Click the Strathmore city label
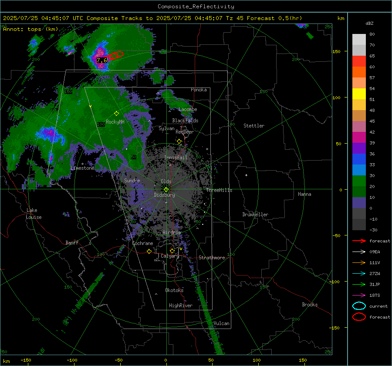The image size is (392, 366). (x=212, y=258)
